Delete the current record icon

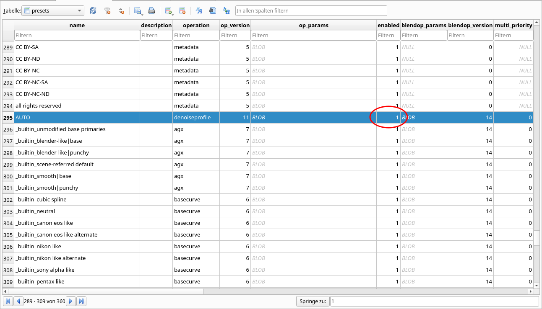(182, 10)
